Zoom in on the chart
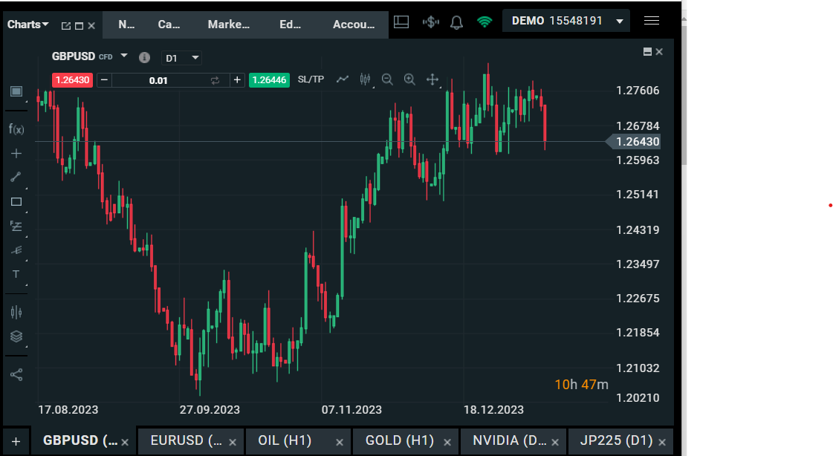Screen dimensions: 833x456 [x=409, y=79]
